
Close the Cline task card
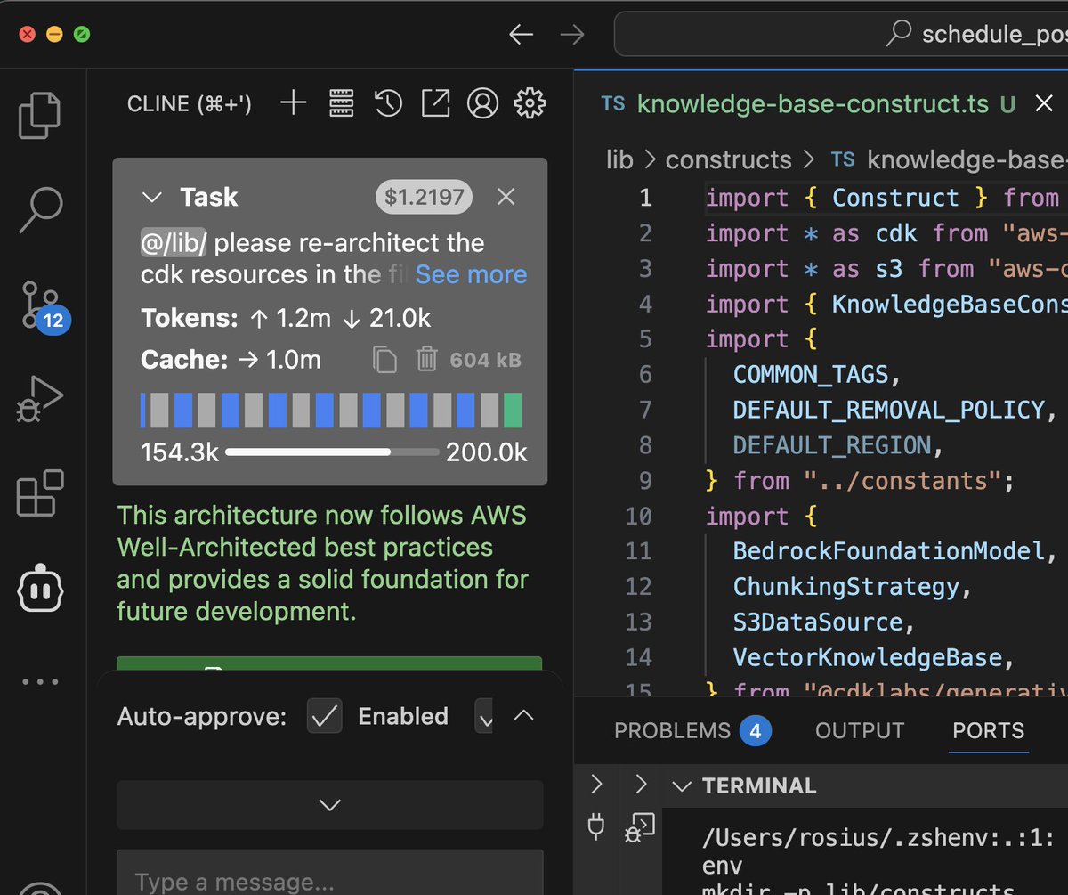click(x=506, y=197)
